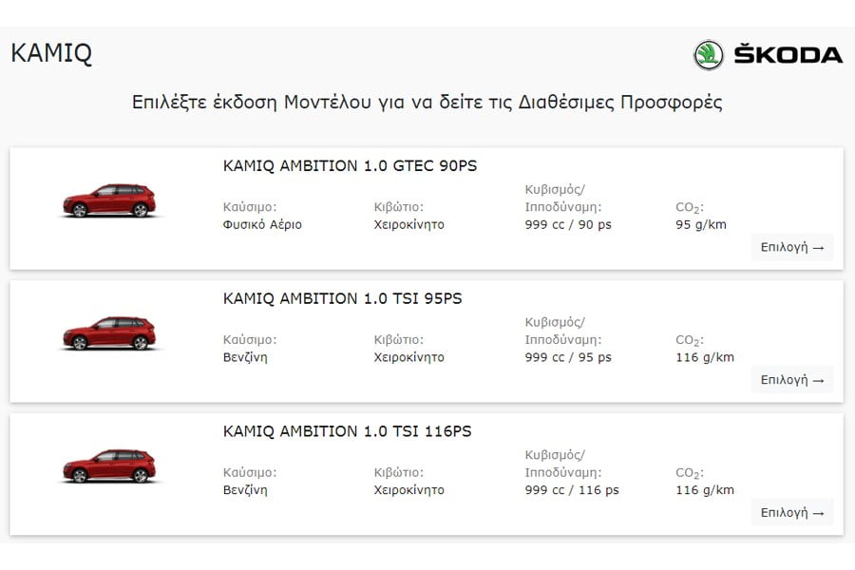Viewport: 855px width, 570px height.
Task: Select the KAMIQ AMBITION 1.0 TSI 95PS title
Action: tap(342, 298)
